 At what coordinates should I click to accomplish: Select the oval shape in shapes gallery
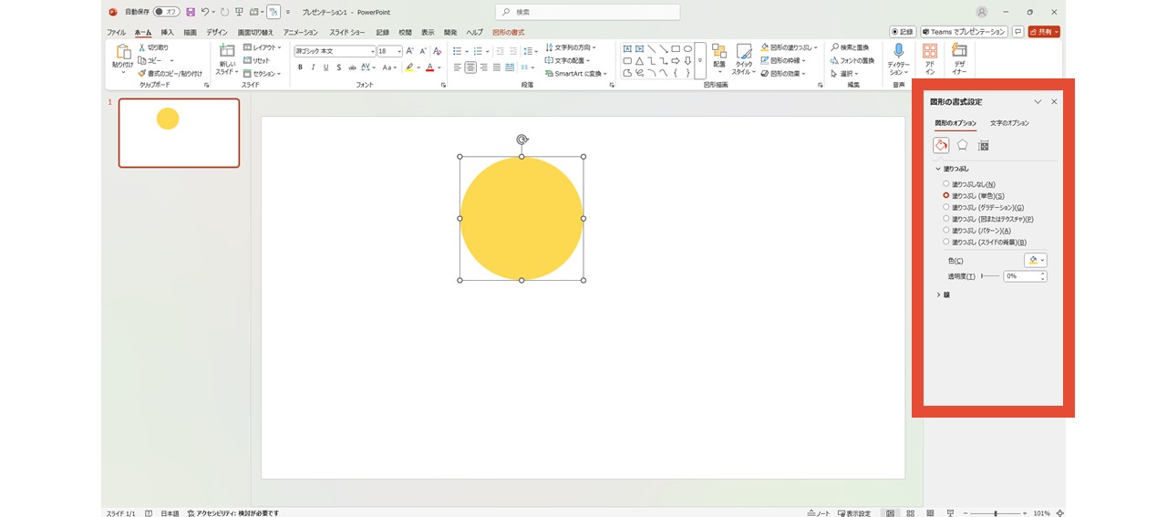pos(687,48)
